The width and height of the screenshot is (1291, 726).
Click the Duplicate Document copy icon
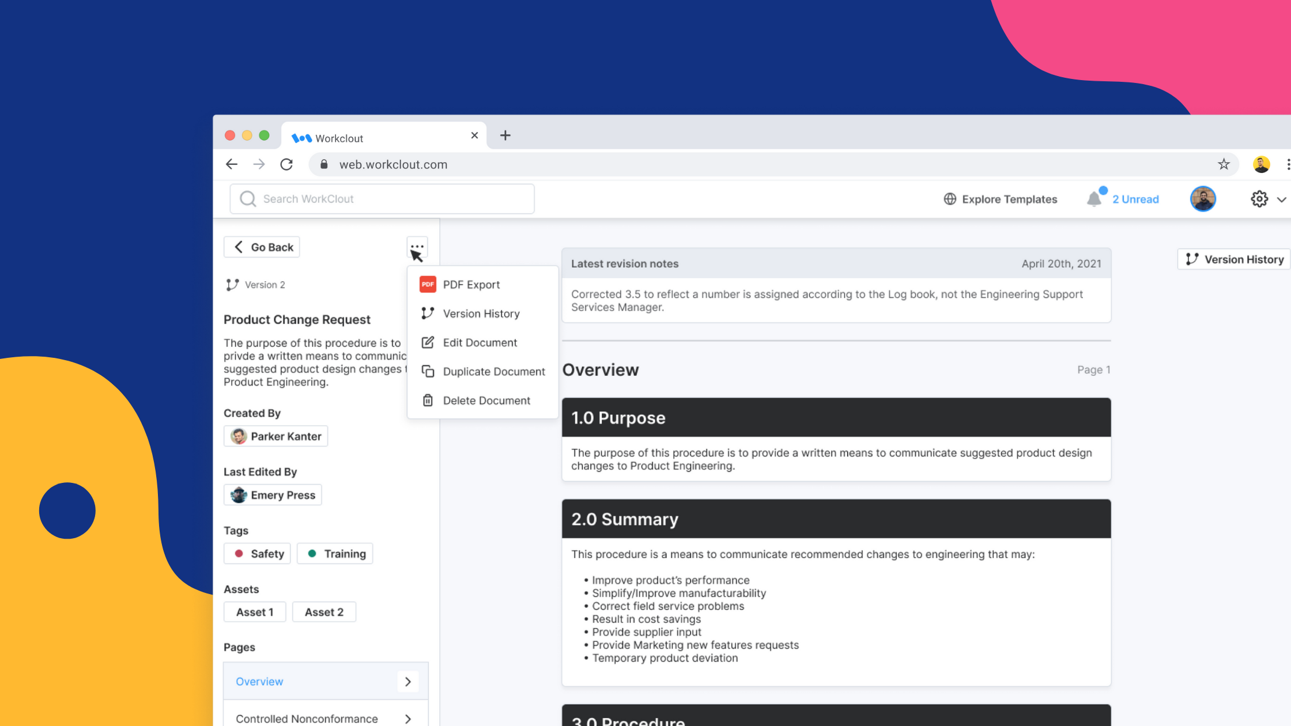tap(428, 371)
